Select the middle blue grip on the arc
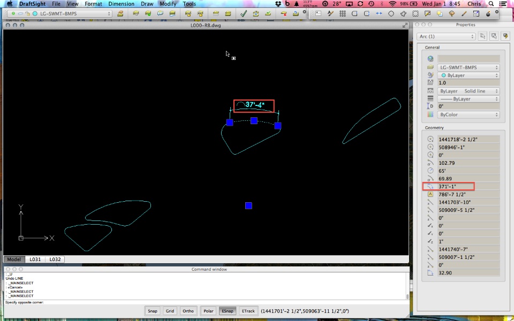This screenshot has width=514, height=321. pos(254,120)
